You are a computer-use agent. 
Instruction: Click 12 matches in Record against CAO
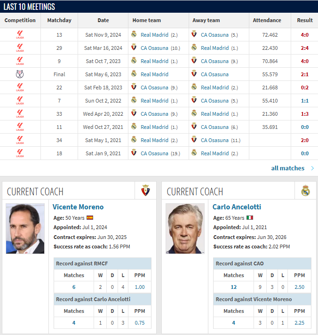point(234,287)
